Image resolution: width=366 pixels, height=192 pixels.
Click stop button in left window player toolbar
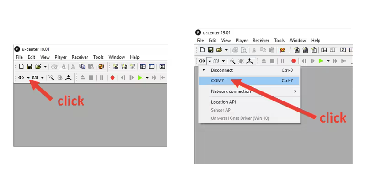point(91,78)
